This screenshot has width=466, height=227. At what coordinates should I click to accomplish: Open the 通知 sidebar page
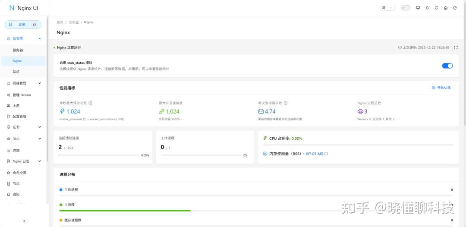(24, 194)
